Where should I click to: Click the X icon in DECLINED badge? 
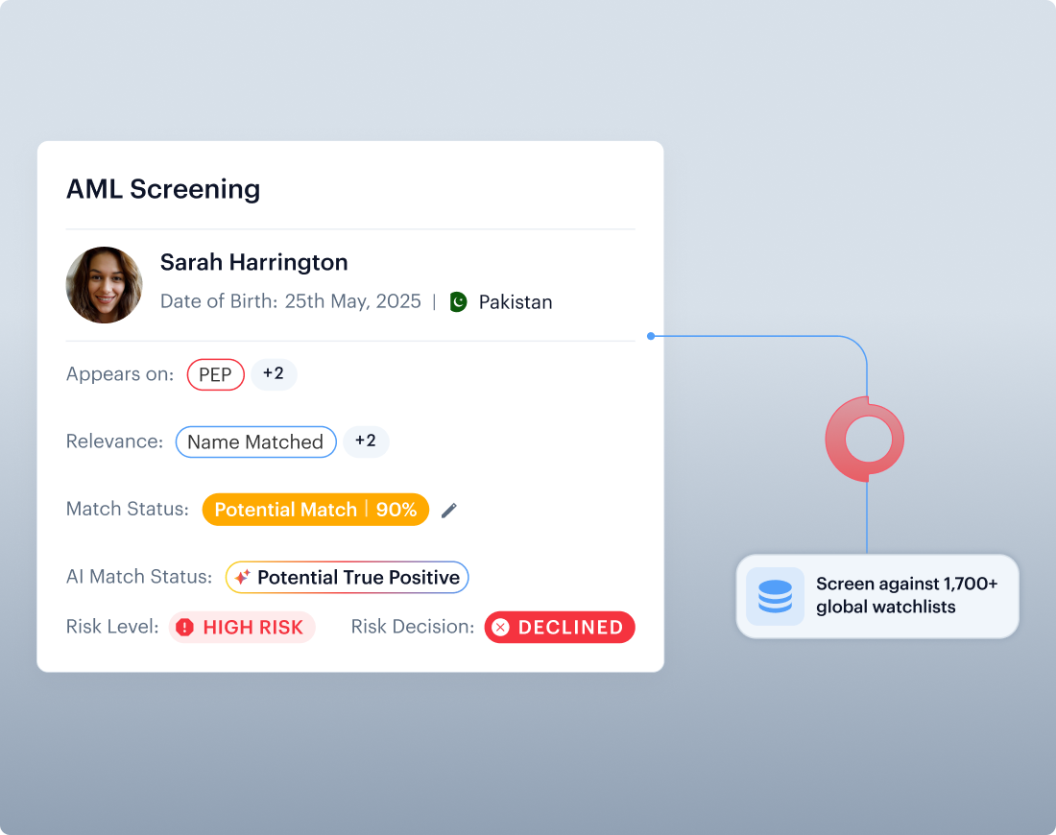coord(500,628)
